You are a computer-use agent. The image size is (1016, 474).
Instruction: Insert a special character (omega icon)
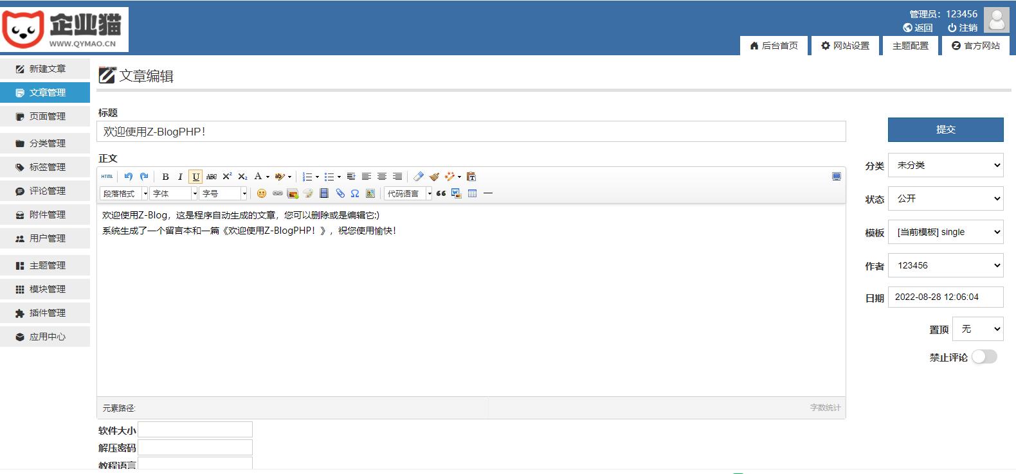click(355, 193)
